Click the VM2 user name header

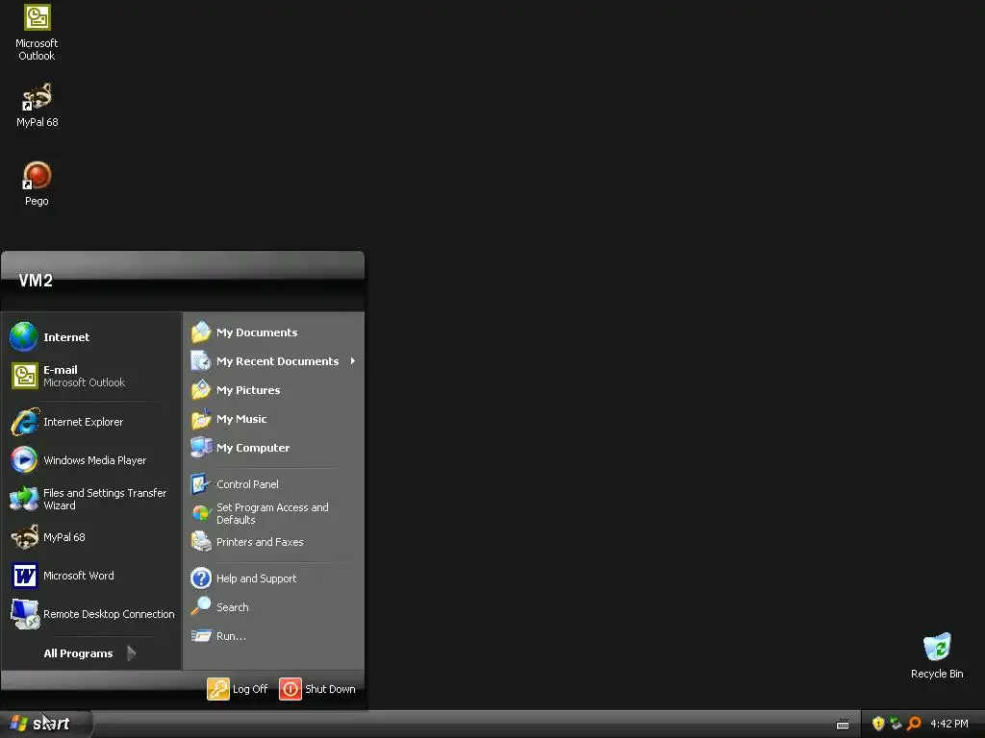pyautogui.click(x=36, y=280)
